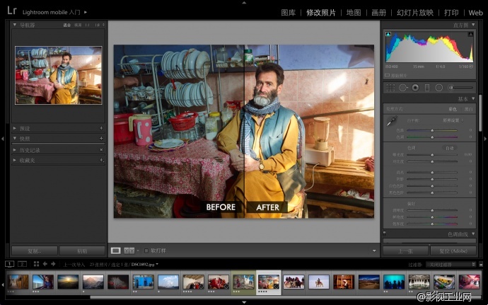488x305 pixels.
Task: Select the Red Eye Correction tool
Action: tap(415, 87)
